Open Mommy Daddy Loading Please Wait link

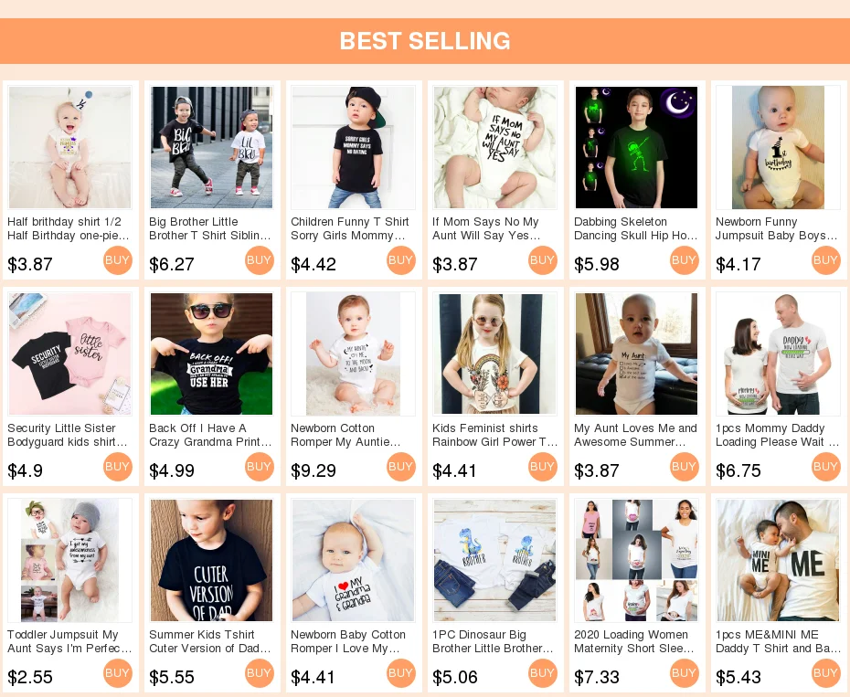777,435
